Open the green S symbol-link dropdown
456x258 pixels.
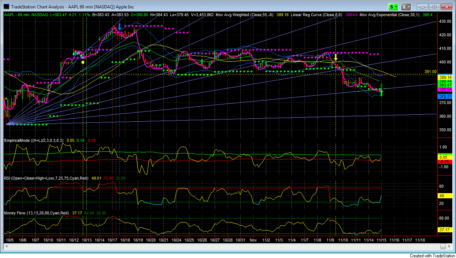(x=393, y=7)
